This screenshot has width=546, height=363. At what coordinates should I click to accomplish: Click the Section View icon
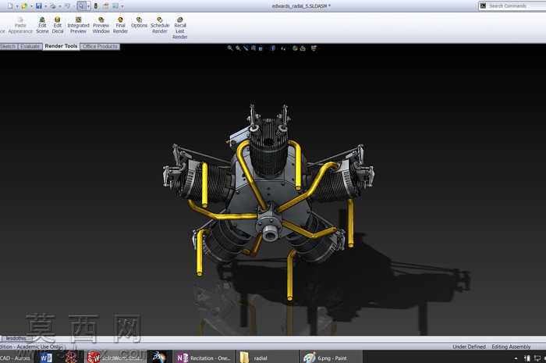[253, 48]
